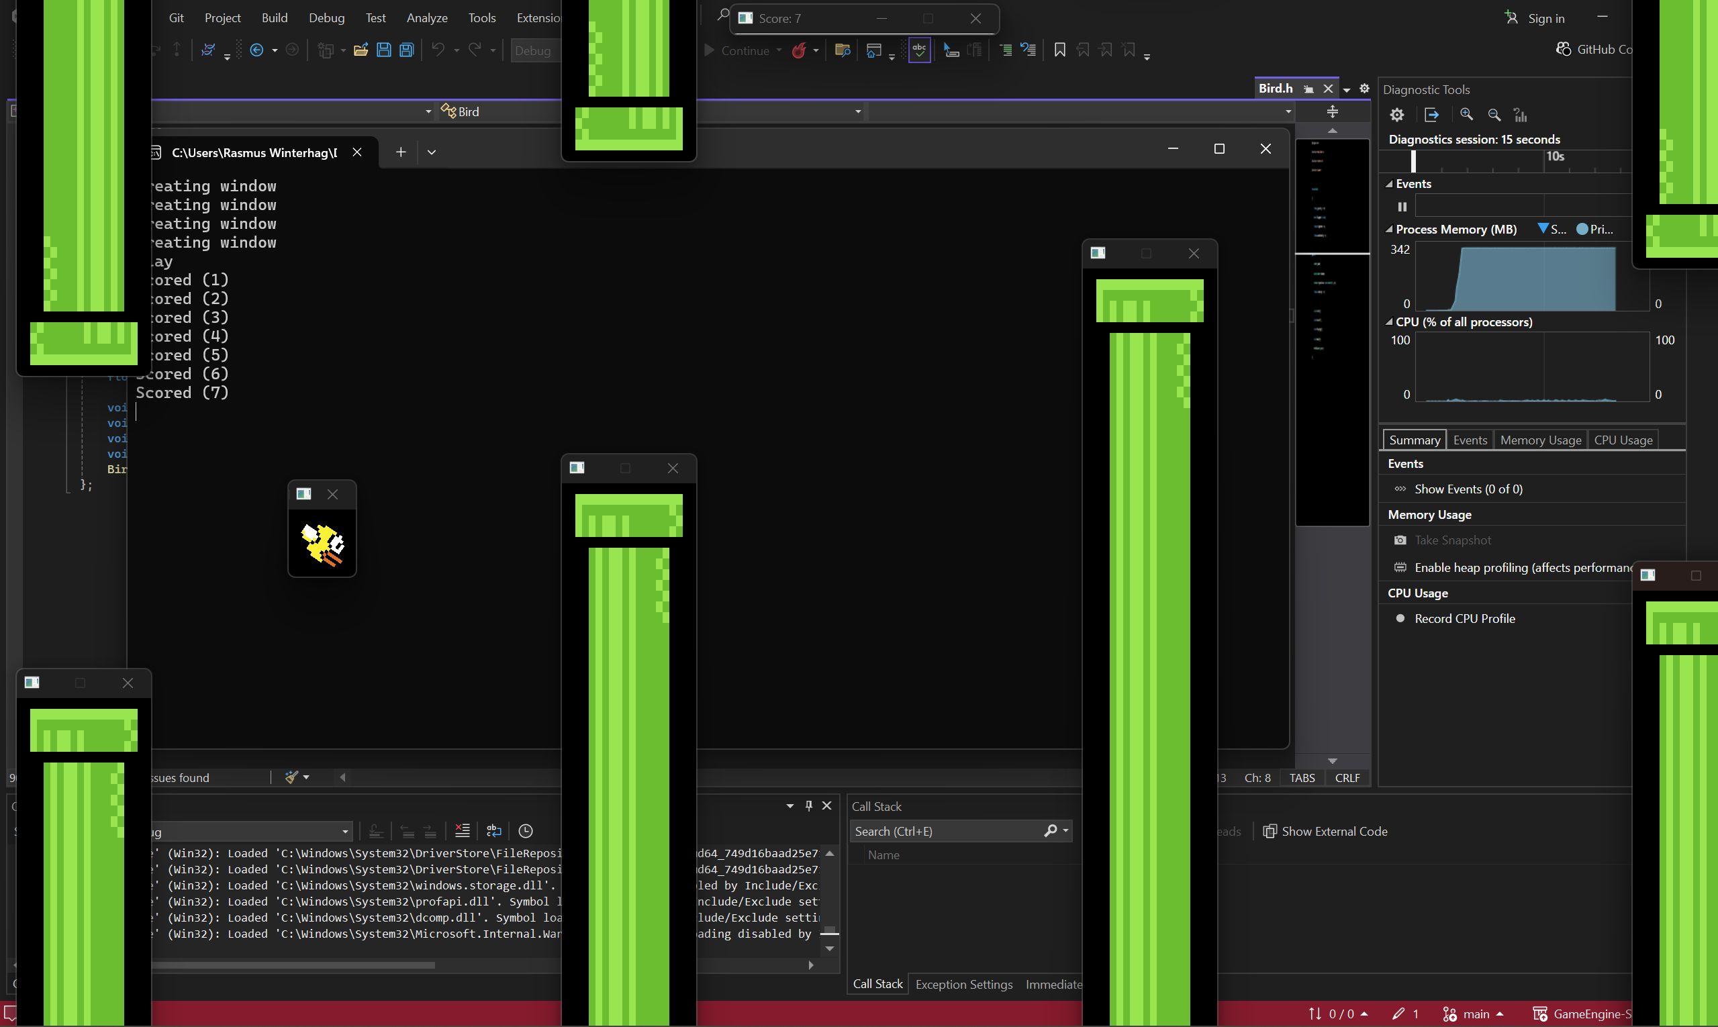Open the Project menu
Screen dimensions: 1718x1027
click(222, 18)
